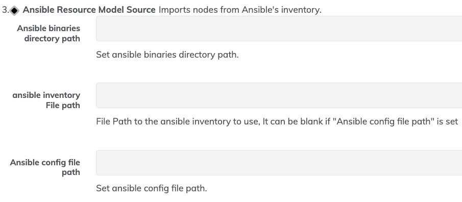Click the "ansible inventory File path" label

pos(46,100)
